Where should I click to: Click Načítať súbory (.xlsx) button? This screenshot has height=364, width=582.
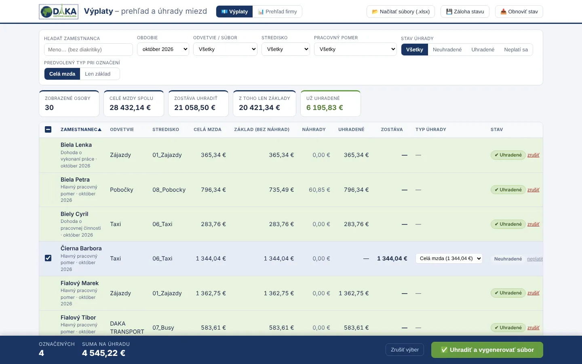[x=401, y=12]
